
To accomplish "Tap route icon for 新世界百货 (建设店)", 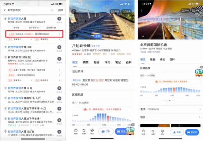I will coord(59,59).
